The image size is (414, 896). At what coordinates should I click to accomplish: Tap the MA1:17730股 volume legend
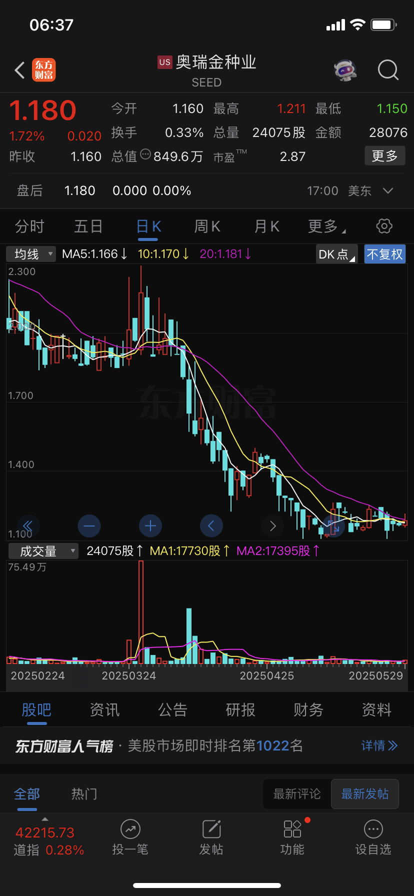click(x=190, y=551)
